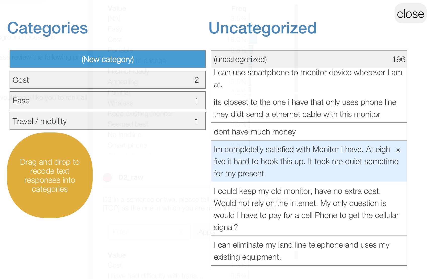This screenshot has height=279, width=429.
Task: Click the count 2 on Cost row
Action: click(197, 80)
